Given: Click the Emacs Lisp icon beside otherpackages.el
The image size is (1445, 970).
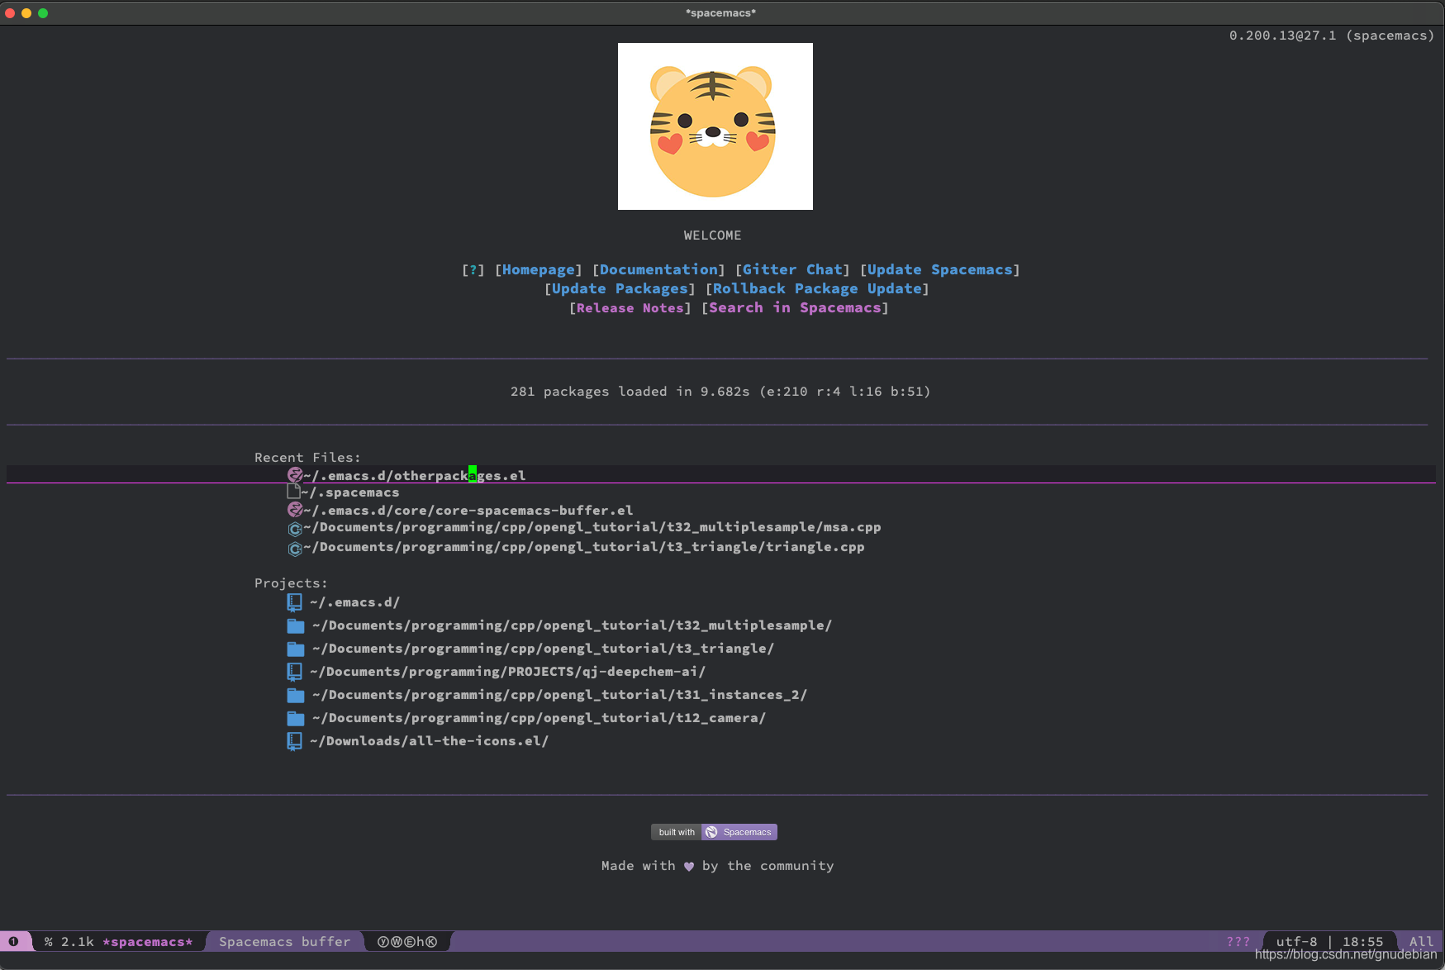Looking at the screenshot, I should tap(295, 475).
